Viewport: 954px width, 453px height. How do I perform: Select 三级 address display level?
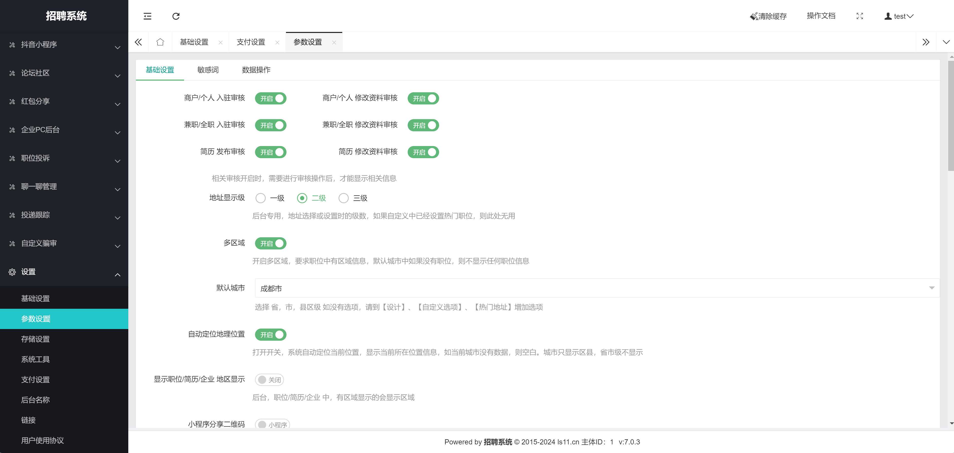tap(343, 198)
